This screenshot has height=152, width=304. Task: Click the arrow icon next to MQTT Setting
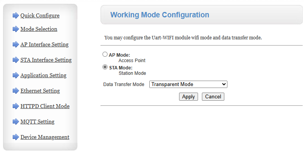[x=16, y=122]
